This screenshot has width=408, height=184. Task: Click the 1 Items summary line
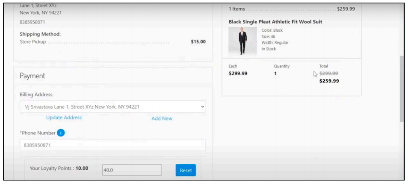[237, 9]
